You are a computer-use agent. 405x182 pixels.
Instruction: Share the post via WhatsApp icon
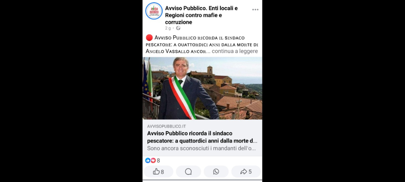[216, 172]
